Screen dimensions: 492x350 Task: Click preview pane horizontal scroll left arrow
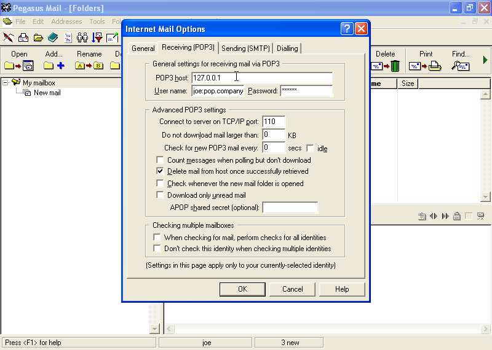pos(169,329)
